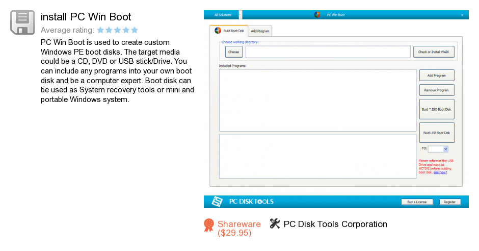Image resolution: width=479 pixels, height=251 pixels.
Task: Click Check or Install WAIK button
Action: tap(433, 52)
